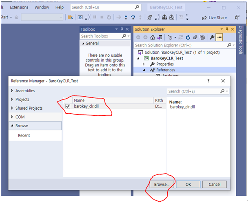Select Recent under Browse

(24, 135)
